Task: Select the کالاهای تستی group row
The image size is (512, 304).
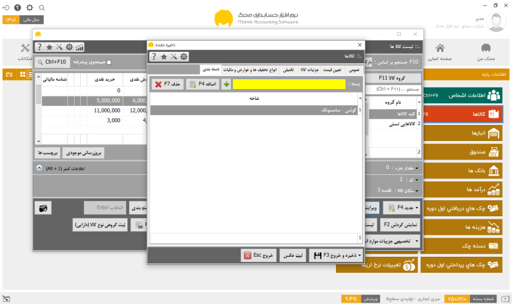Action: (395, 124)
